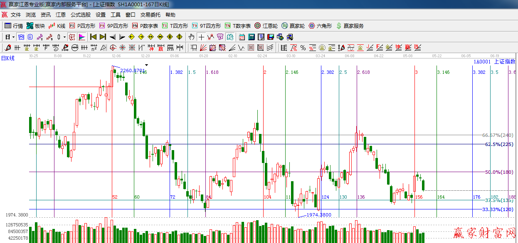Expand the candlestick style dropdown arrow
The height and width of the screenshot is (243, 518).
(x=64, y=37)
